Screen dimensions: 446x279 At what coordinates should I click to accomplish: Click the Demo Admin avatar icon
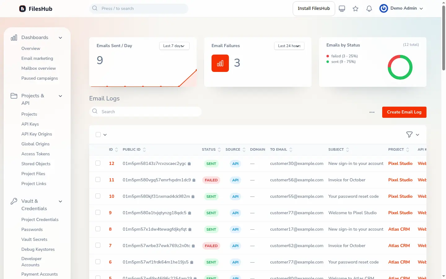(384, 8)
